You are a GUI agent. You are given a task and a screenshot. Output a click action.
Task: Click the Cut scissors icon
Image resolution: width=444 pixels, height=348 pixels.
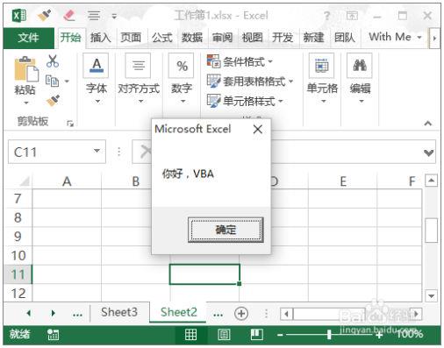click(53, 61)
